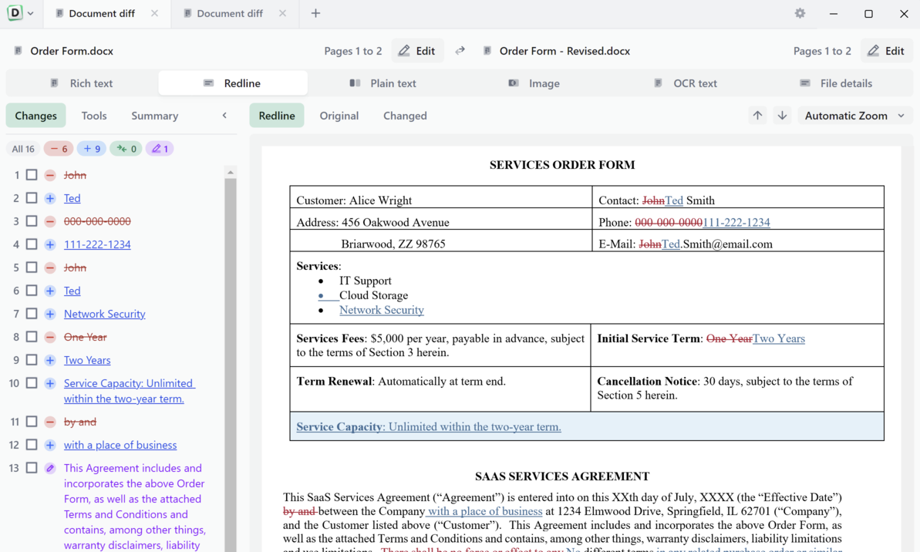Screen dimensions: 920x552
Task: Click the swap documents arrows icon
Action: pos(460,51)
